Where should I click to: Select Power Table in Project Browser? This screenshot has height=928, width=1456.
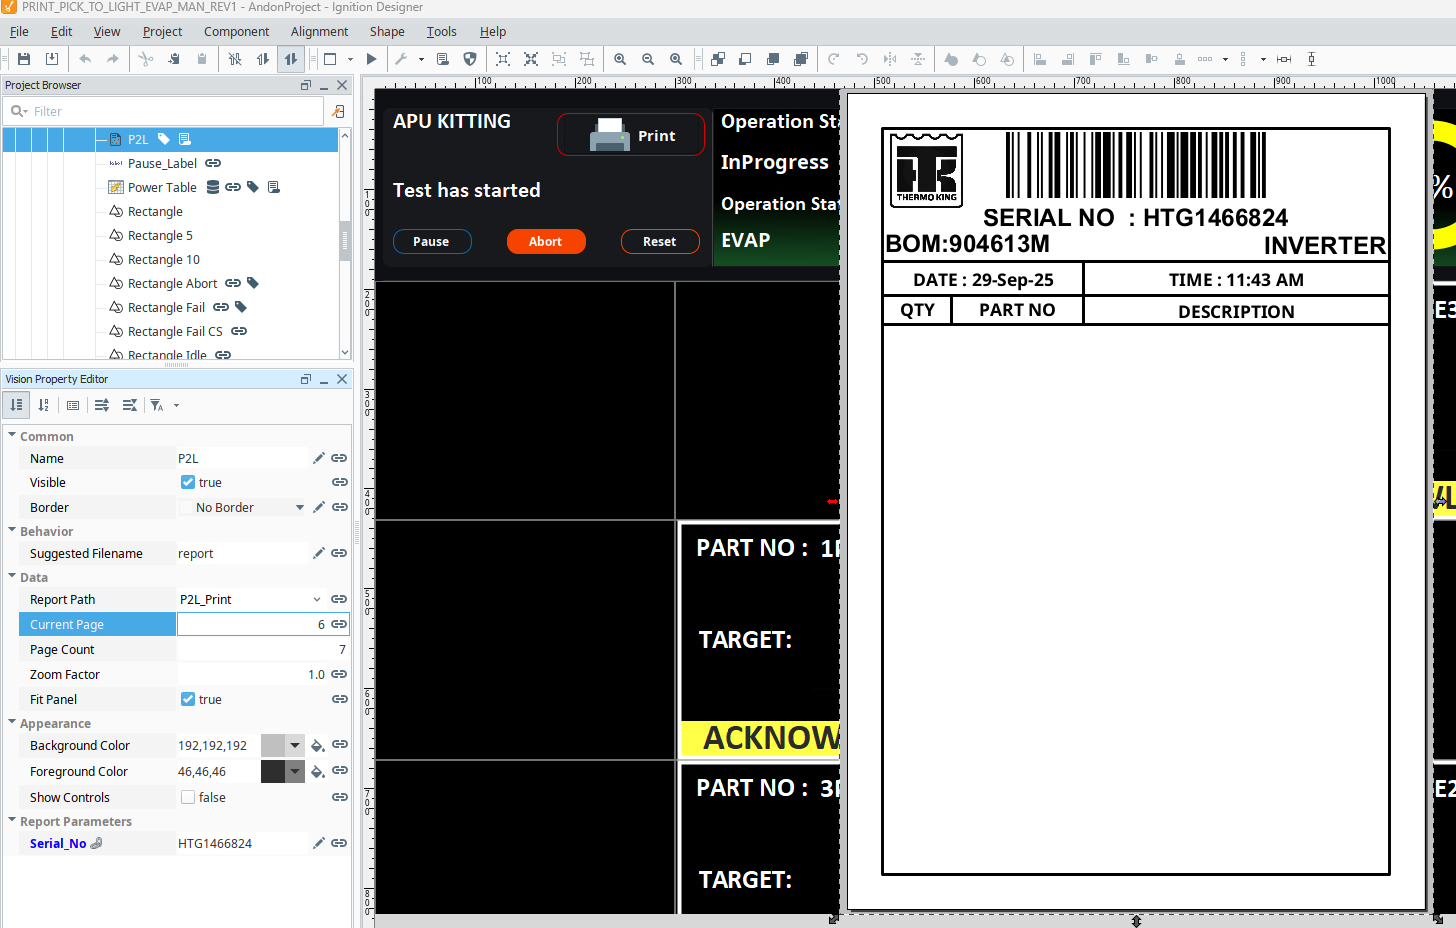click(162, 187)
